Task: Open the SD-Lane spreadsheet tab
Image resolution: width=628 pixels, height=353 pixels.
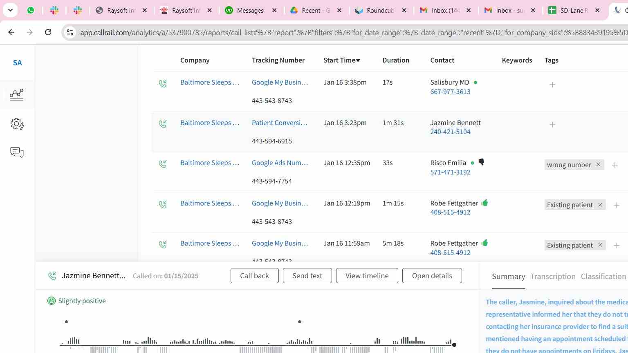Action: tap(573, 10)
